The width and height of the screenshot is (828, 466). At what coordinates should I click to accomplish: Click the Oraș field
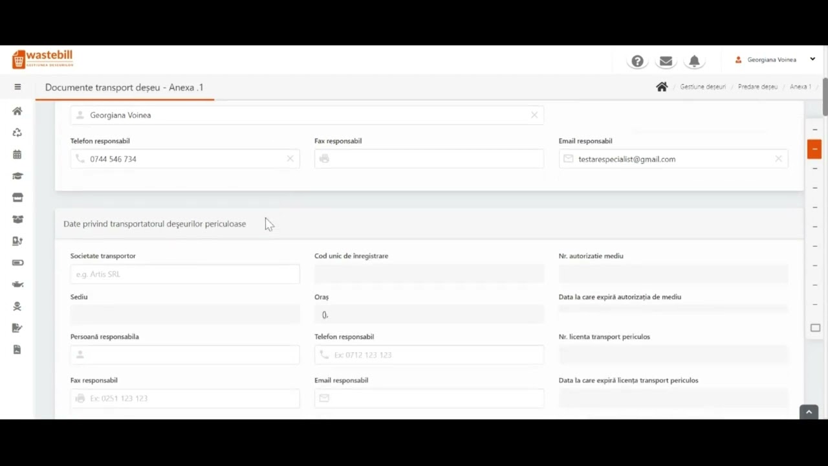tap(429, 315)
